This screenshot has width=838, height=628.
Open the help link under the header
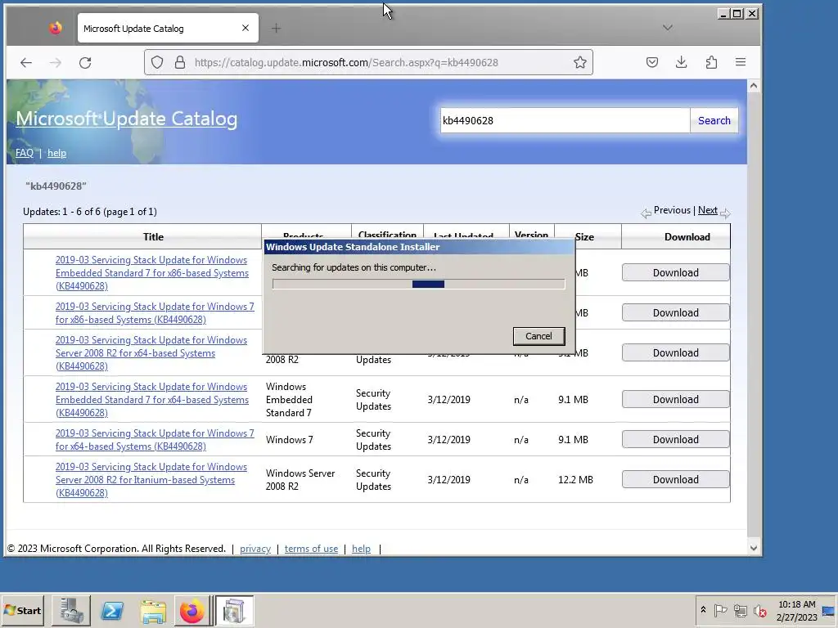coord(56,153)
